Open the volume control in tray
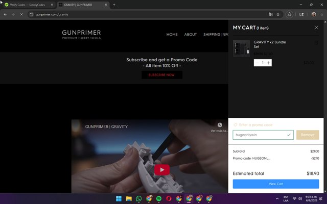Screen dimensions: 327x204 coord(300,198)
